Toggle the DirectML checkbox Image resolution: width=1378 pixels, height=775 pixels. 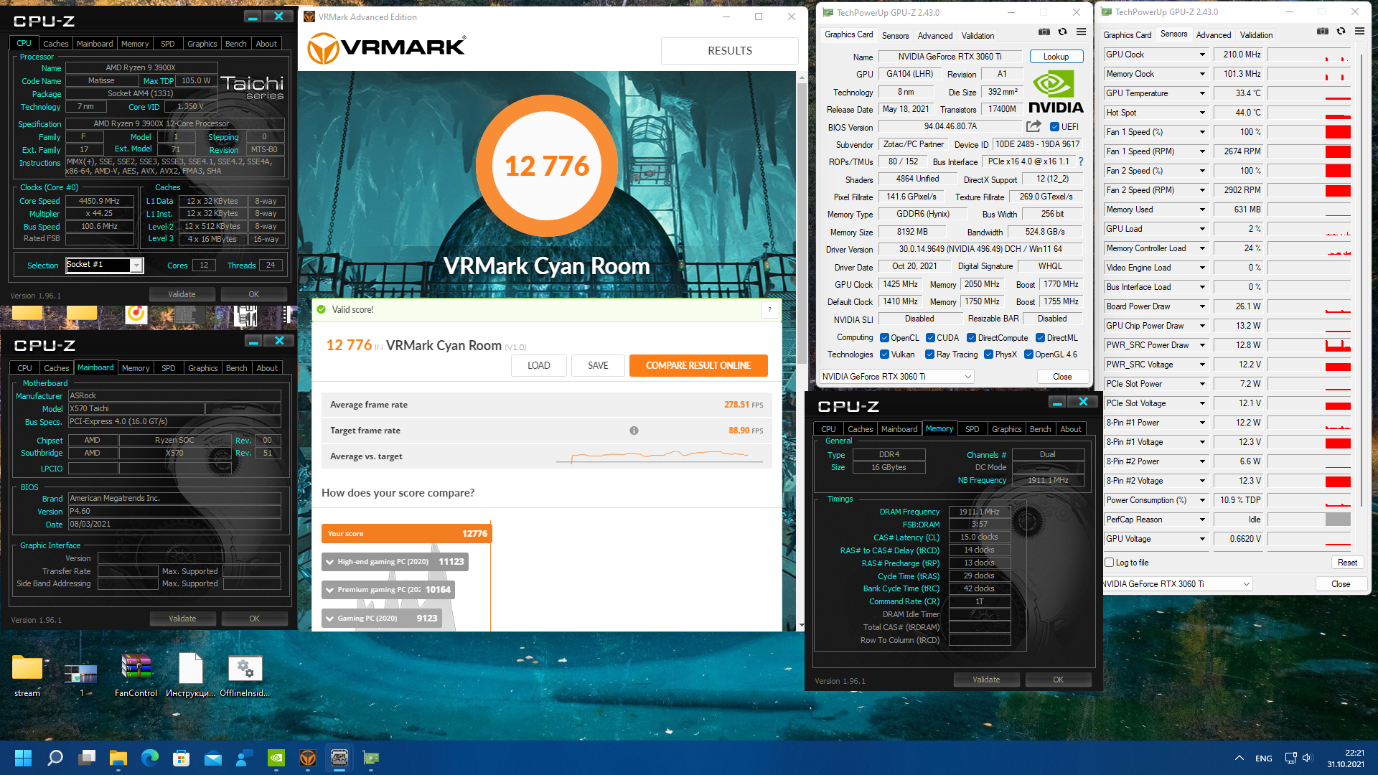pyautogui.click(x=1040, y=338)
